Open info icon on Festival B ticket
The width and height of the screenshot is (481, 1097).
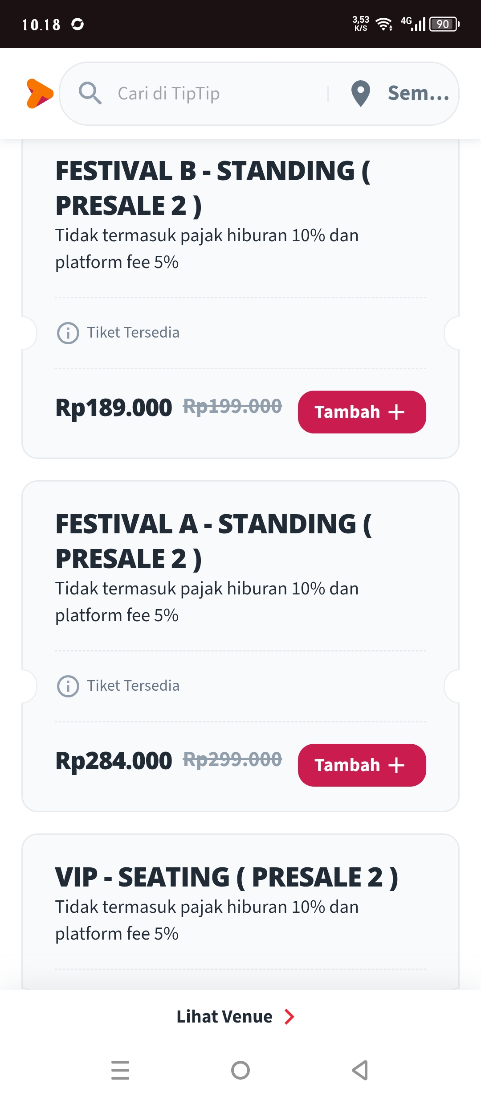click(x=68, y=333)
